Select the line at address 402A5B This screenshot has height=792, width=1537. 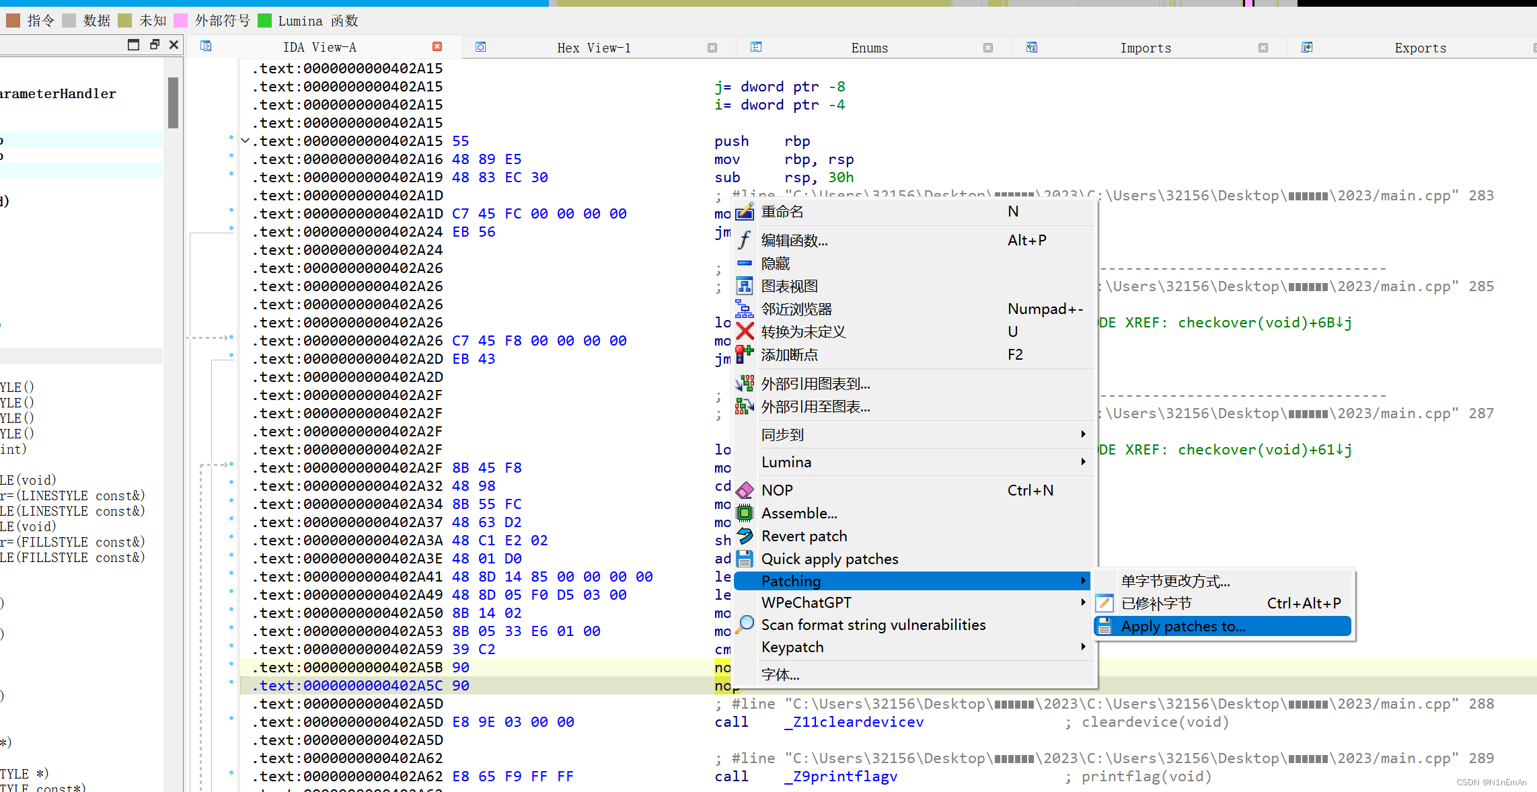(x=888, y=668)
